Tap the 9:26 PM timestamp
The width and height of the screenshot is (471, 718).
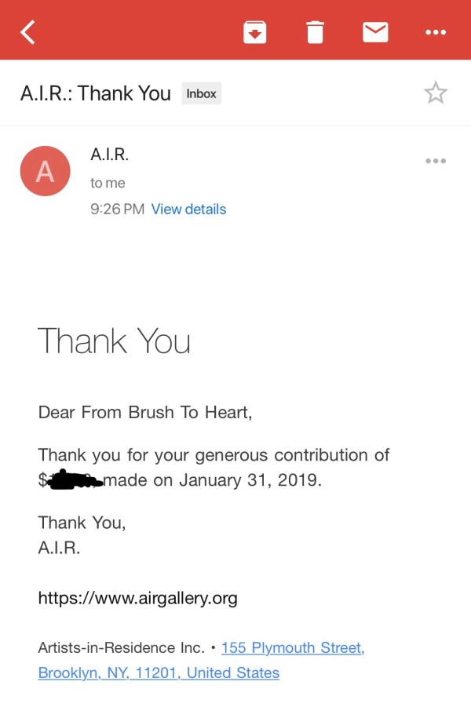[117, 210]
